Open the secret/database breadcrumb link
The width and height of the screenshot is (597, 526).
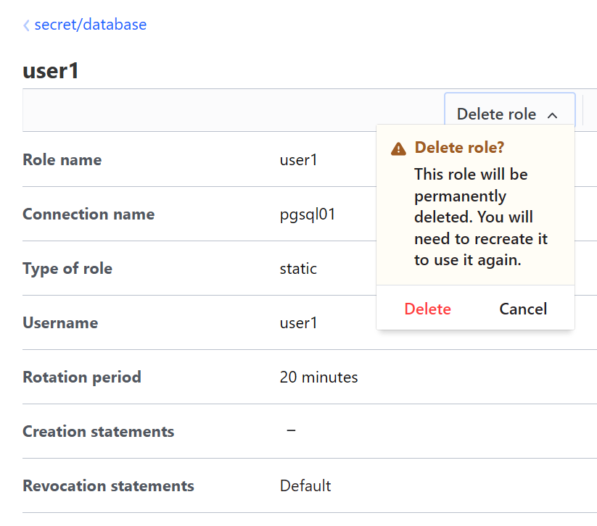click(x=90, y=25)
